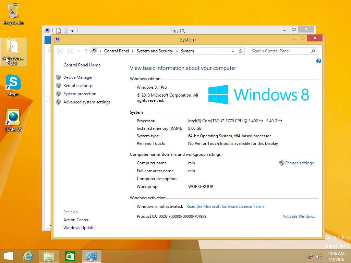Click the This PC window system icon
Screen dimensions: 351x263
click(x=47, y=30)
